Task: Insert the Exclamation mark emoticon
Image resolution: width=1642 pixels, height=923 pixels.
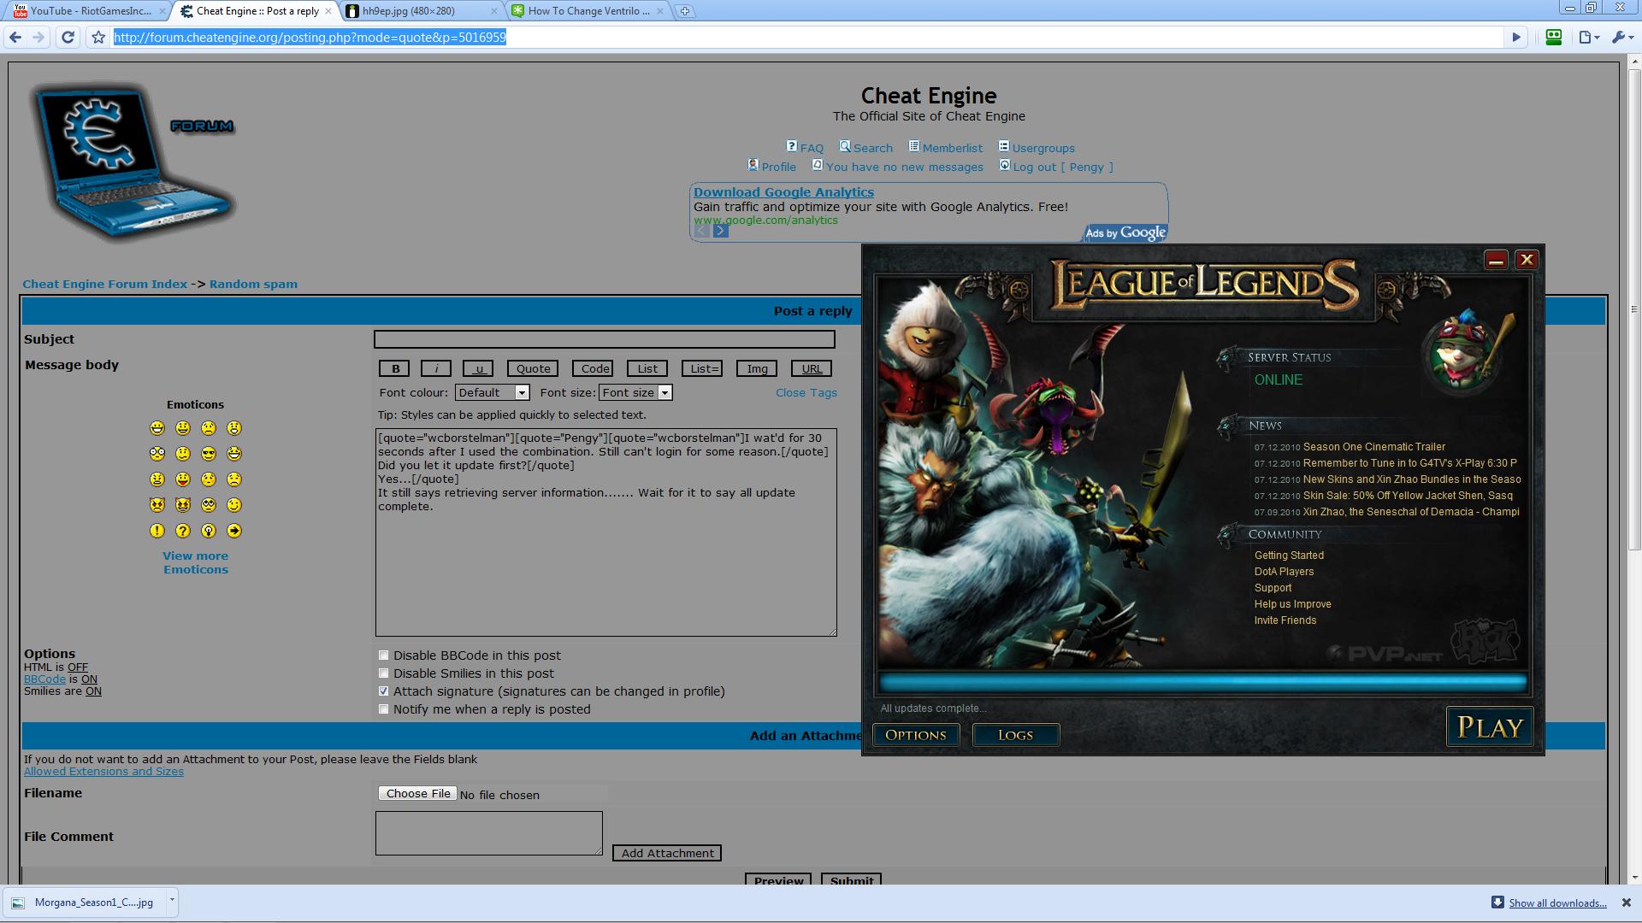Action: pyautogui.click(x=157, y=531)
